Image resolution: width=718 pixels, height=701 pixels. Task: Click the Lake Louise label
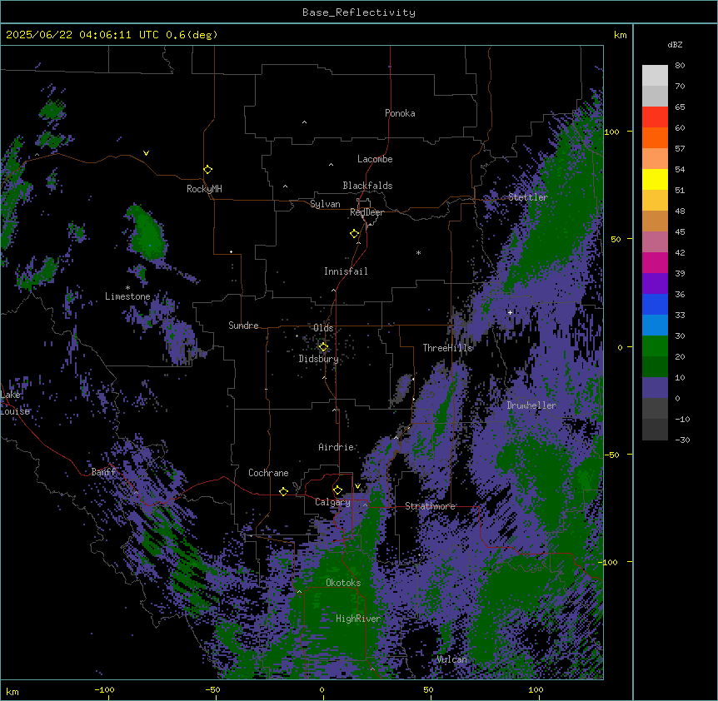coord(15,403)
